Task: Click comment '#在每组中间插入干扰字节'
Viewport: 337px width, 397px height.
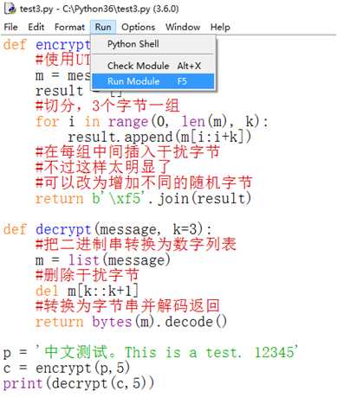Action: point(127,152)
